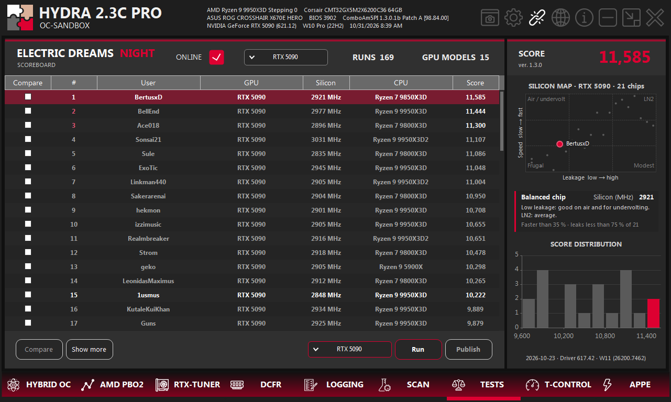Click the gauge icon for T-CONTROL
Image resolution: width=671 pixels, height=402 pixels.
(x=532, y=385)
